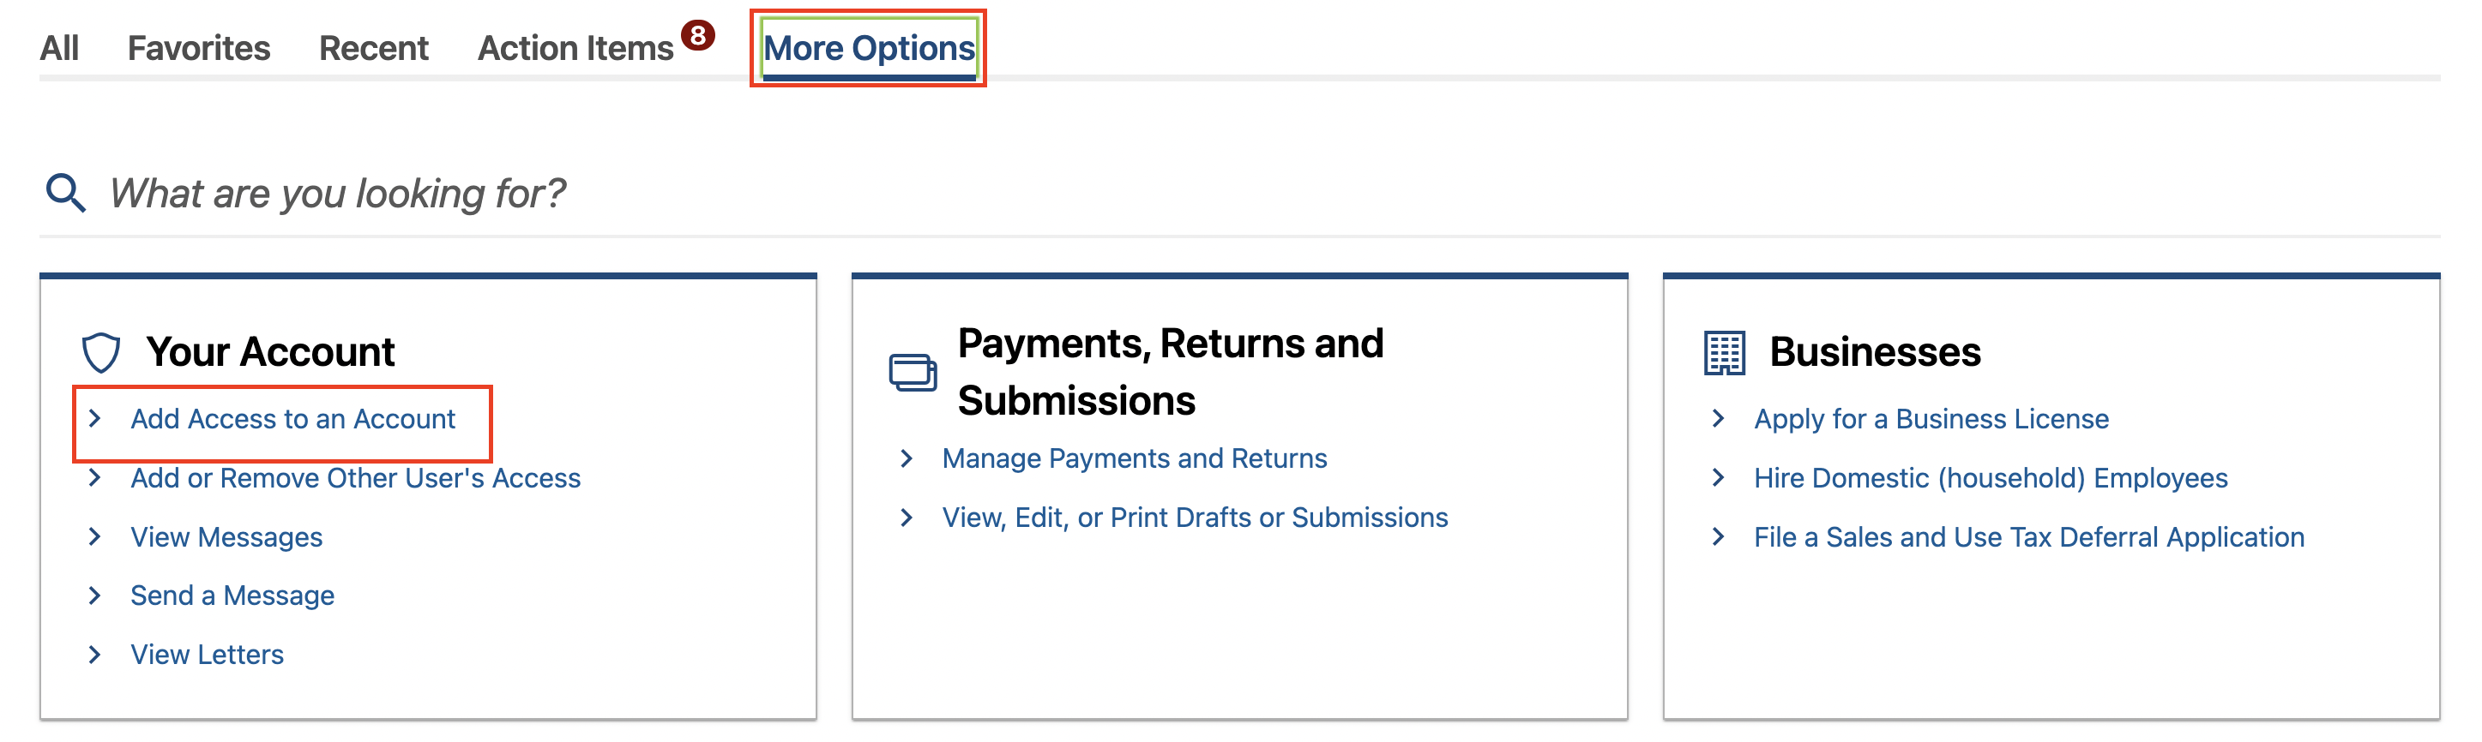Click the Your Account shield icon

point(100,352)
